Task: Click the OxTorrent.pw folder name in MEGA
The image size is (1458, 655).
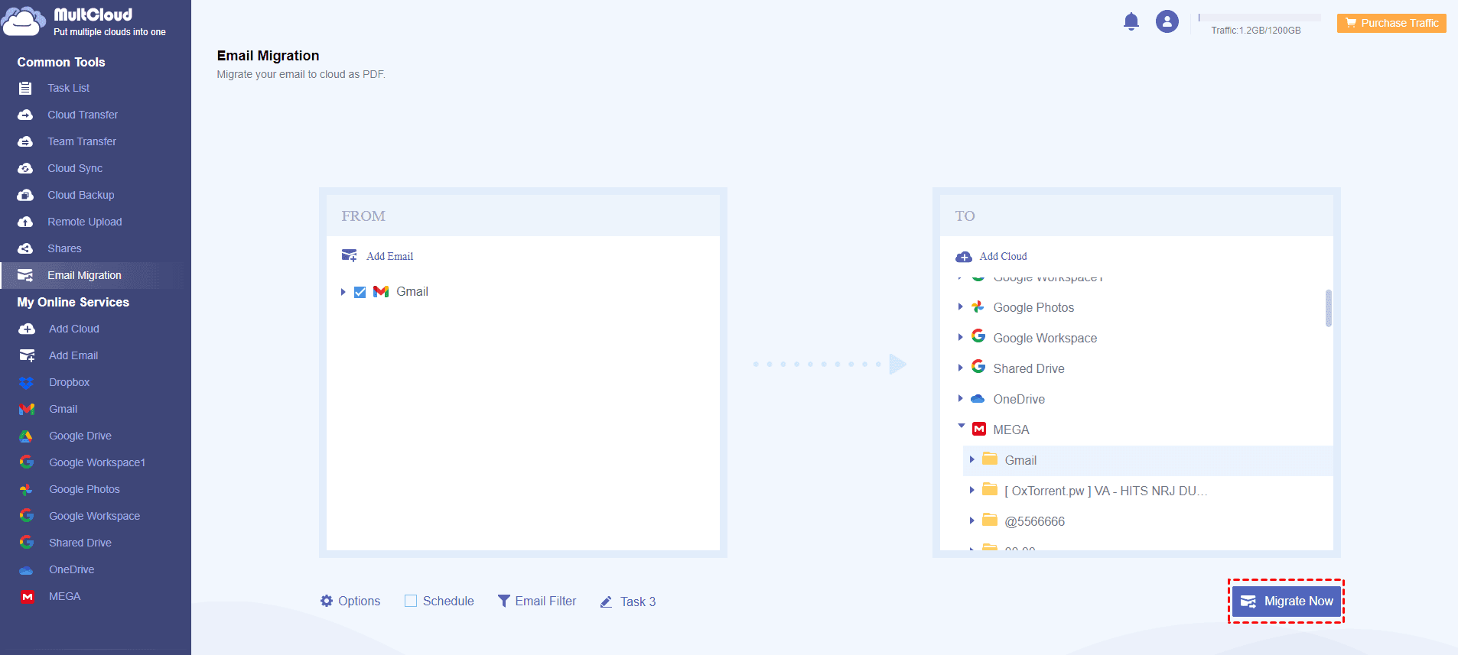Action: 1106,491
